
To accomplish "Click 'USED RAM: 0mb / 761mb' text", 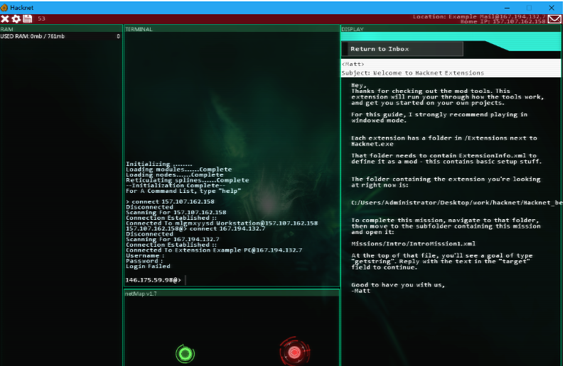I will [33, 36].
